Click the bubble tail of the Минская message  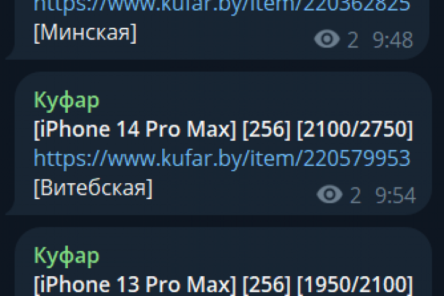click(10, 52)
